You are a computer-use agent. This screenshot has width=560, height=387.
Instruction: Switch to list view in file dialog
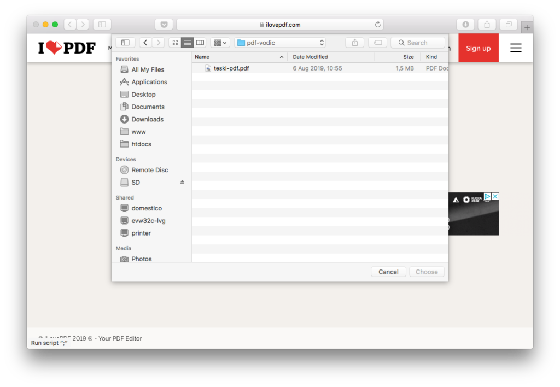(188, 43)
